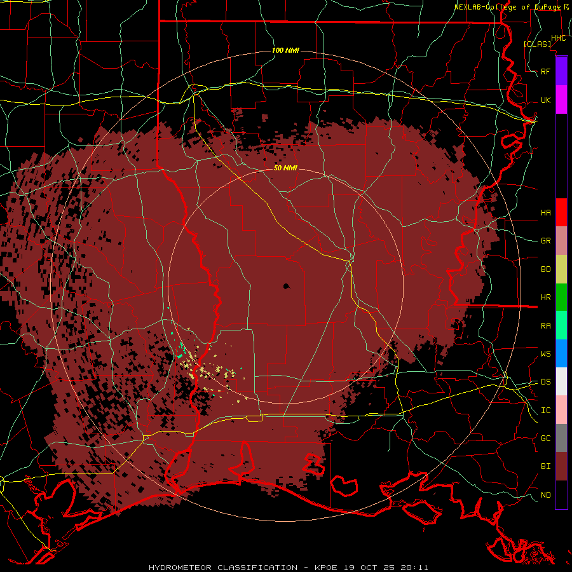Click the black radar site dot
Image resolution: width=572 pixels, height=572 pixels.
tap(287, 287)
